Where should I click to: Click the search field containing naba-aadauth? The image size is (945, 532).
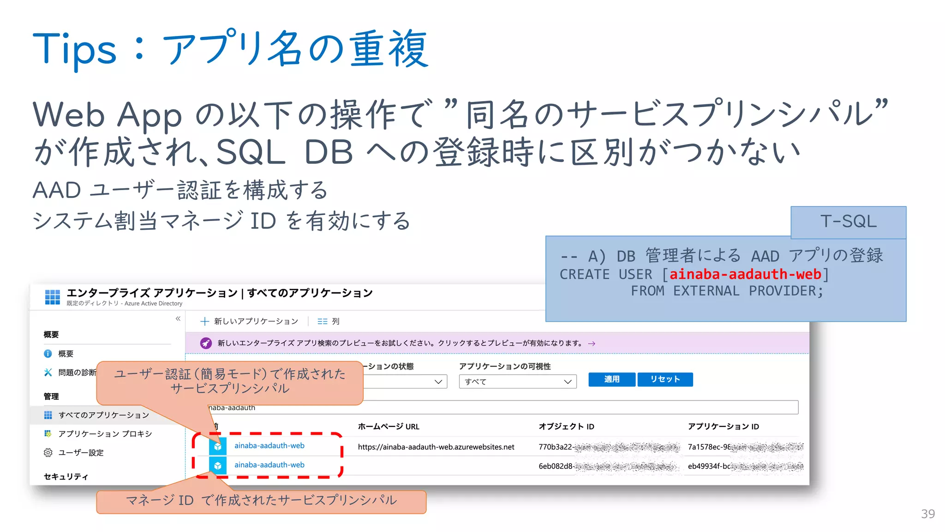click(x=502, y=407)
